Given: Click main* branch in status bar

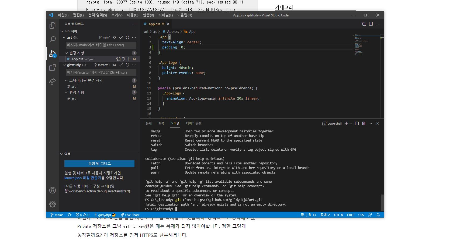Looking at the screenshot, I should pyautogui.click(x=57, y=215).
